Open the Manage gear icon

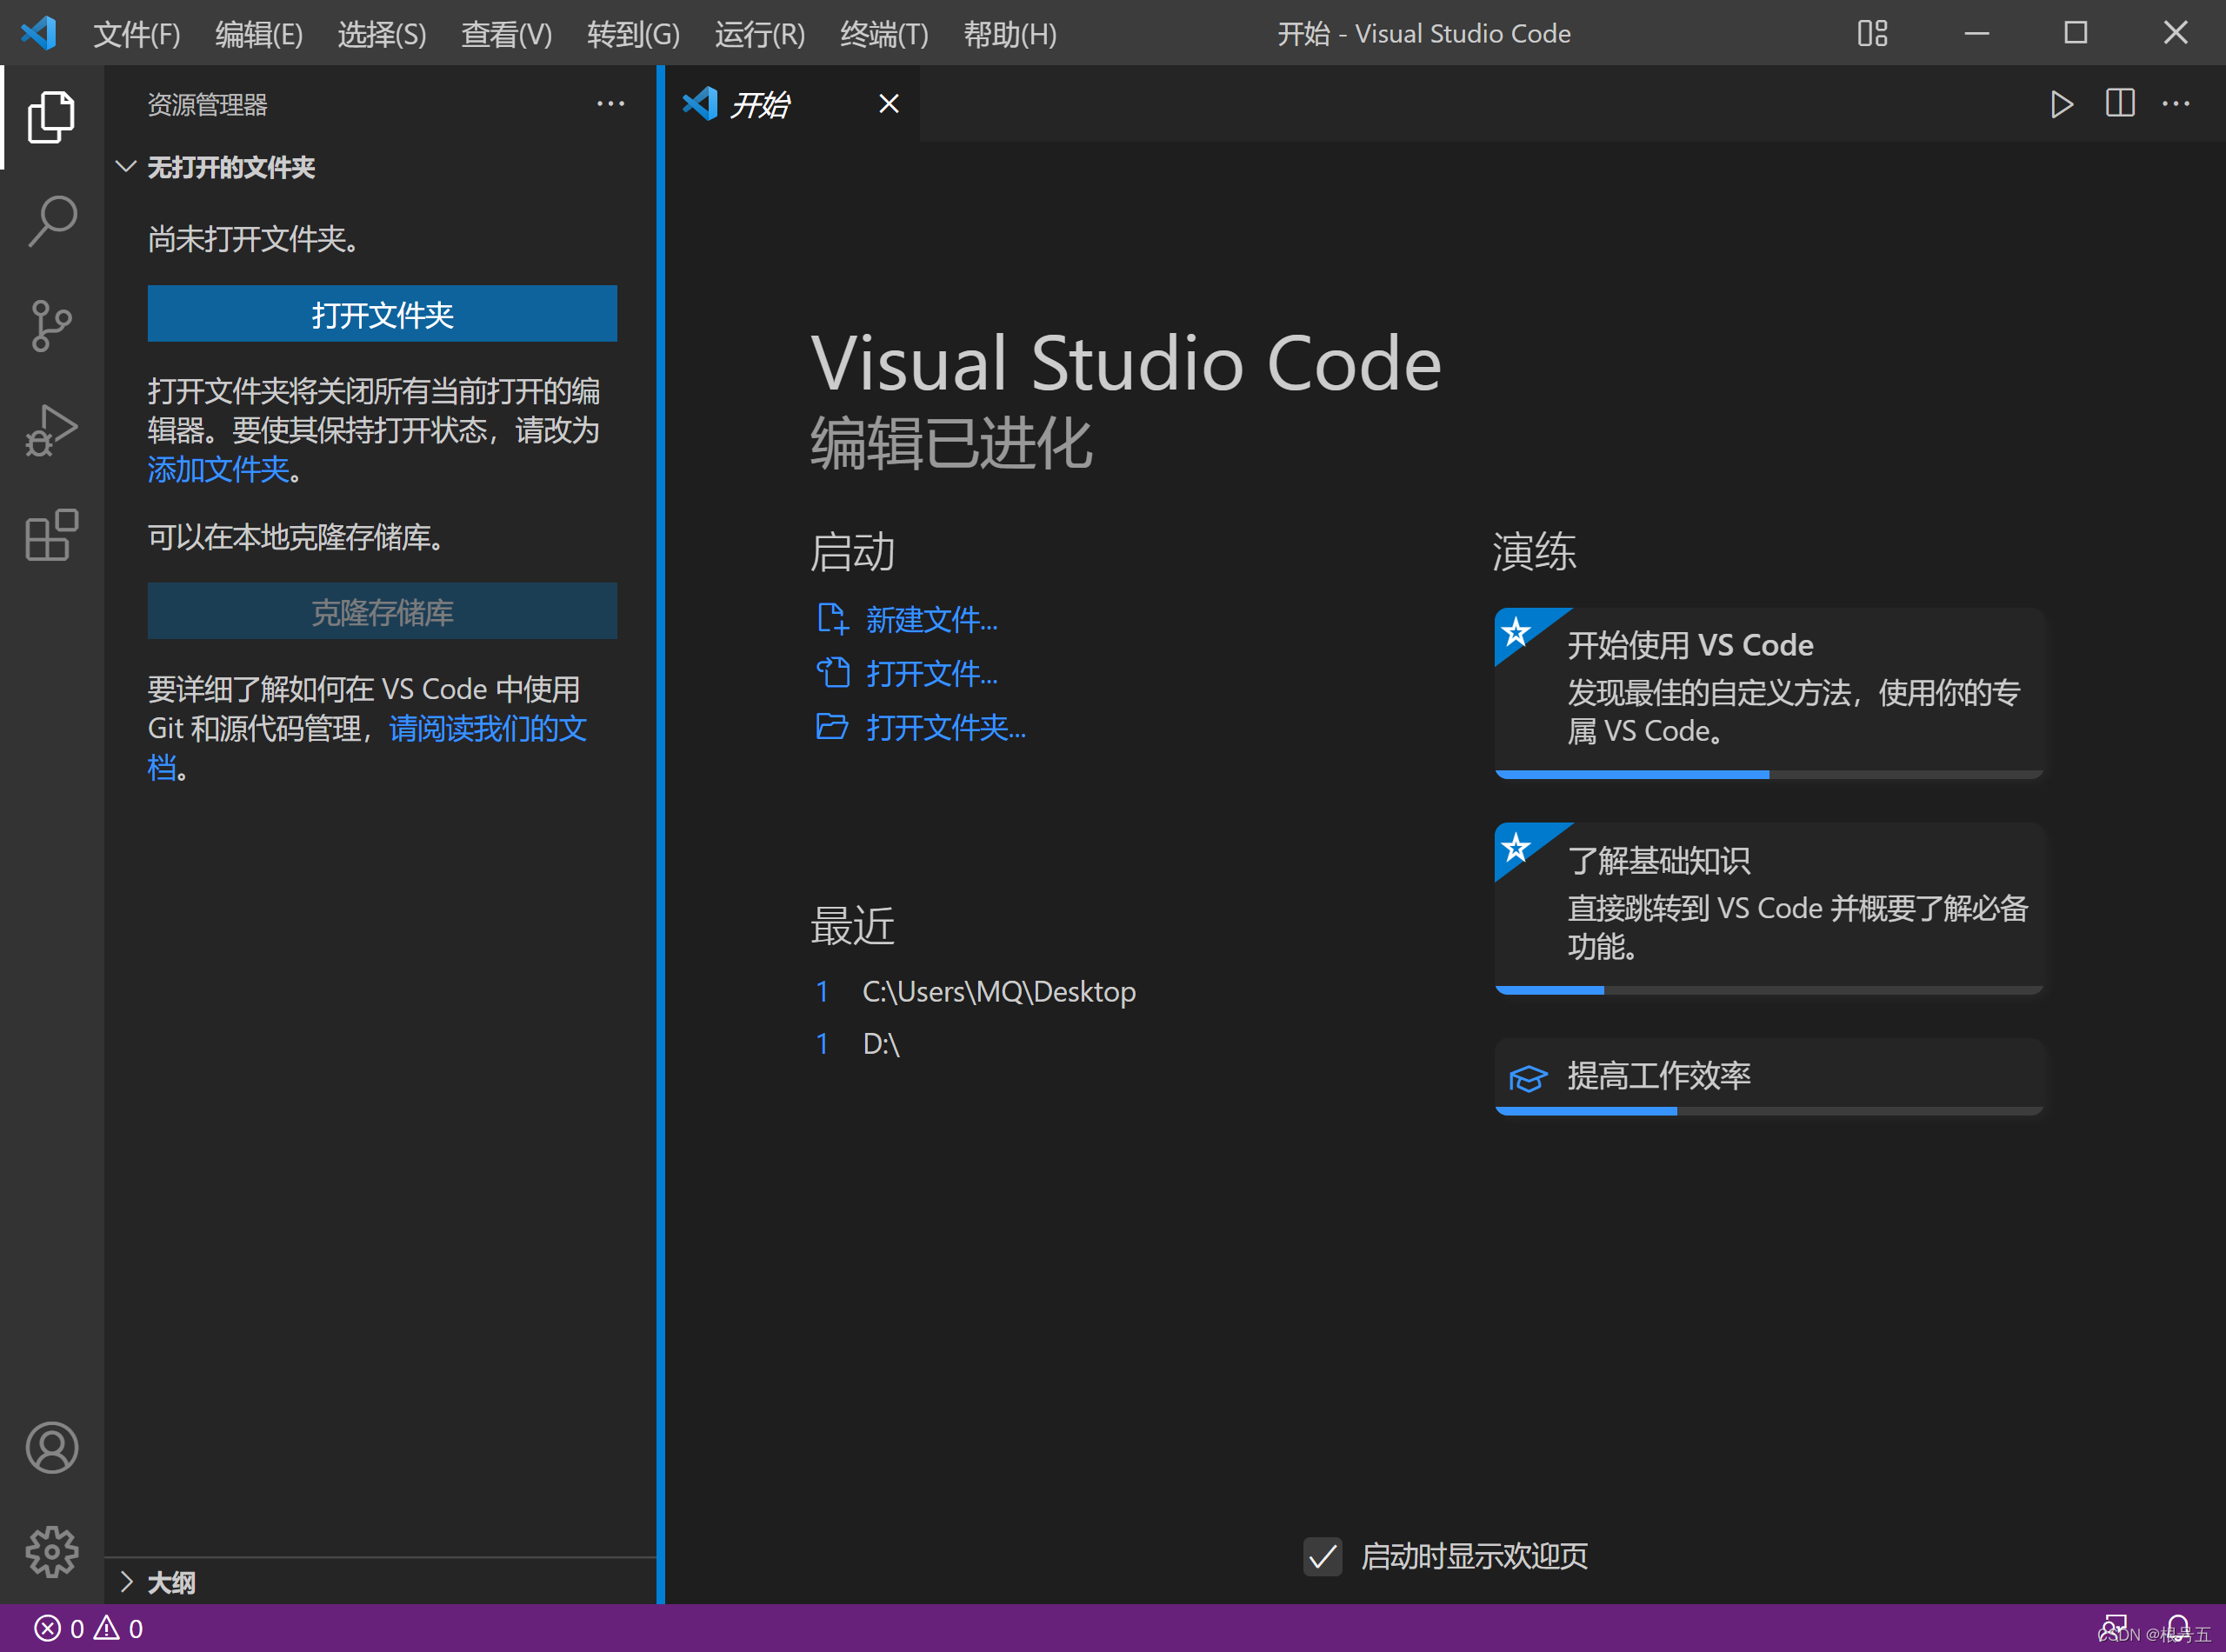tap(51, 1552)
